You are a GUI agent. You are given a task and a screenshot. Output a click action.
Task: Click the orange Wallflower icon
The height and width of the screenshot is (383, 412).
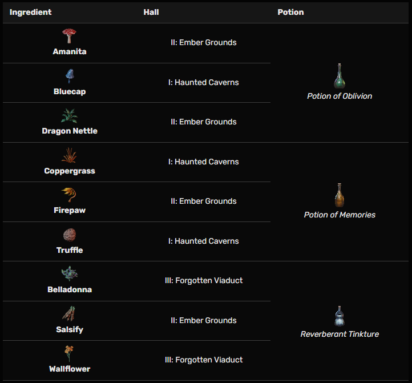click(69, 354)
